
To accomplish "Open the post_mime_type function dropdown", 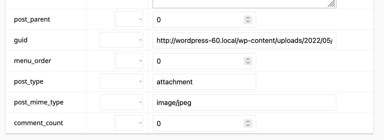I will coord(121,102).
